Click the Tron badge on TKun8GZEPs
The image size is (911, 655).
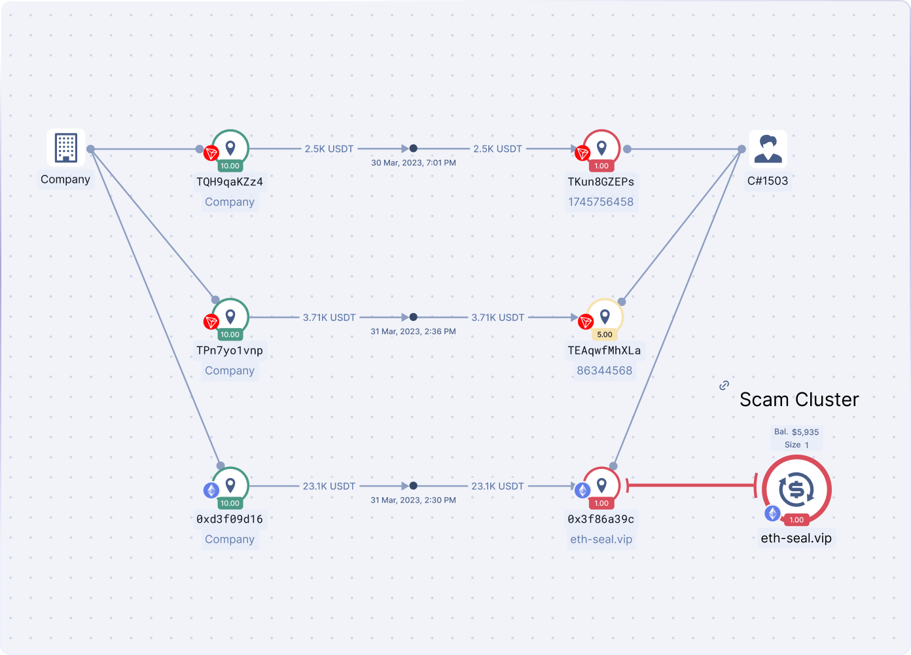[582, 153]
